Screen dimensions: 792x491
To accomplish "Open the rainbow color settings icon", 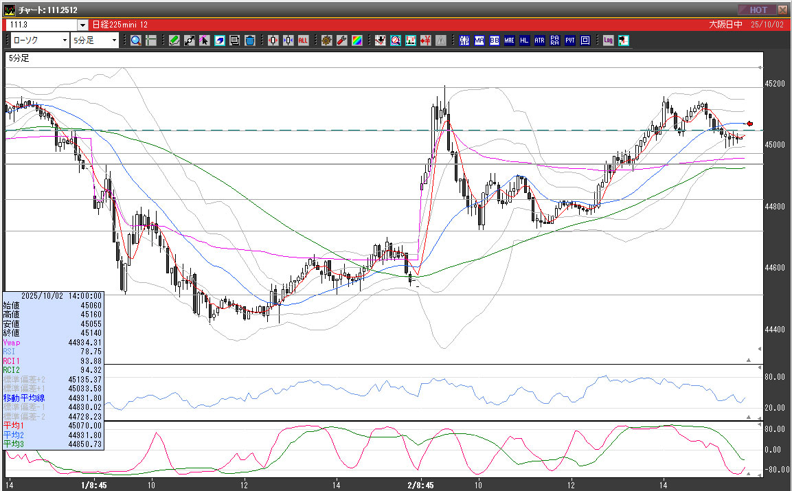I will click(x=357, y=41).
